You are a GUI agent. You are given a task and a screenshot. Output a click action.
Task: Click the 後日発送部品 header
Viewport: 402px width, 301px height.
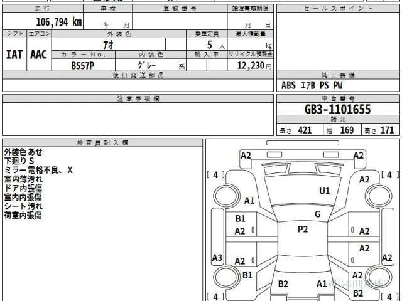(138, 75)
